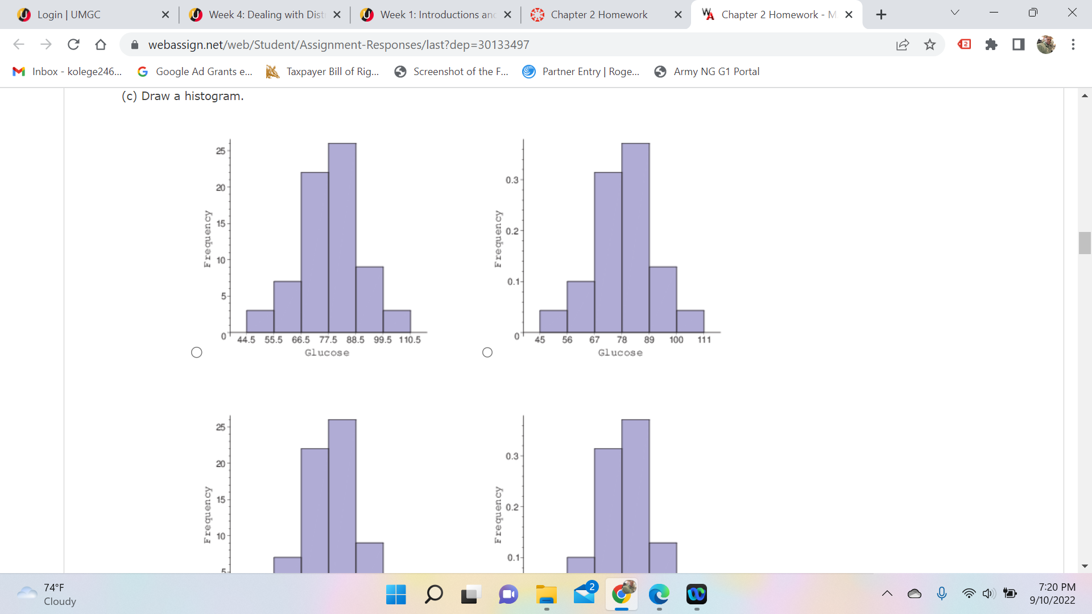This screenshot has width=1092, height=614.
Task: Click the reload page button
Action: (73, 44)
